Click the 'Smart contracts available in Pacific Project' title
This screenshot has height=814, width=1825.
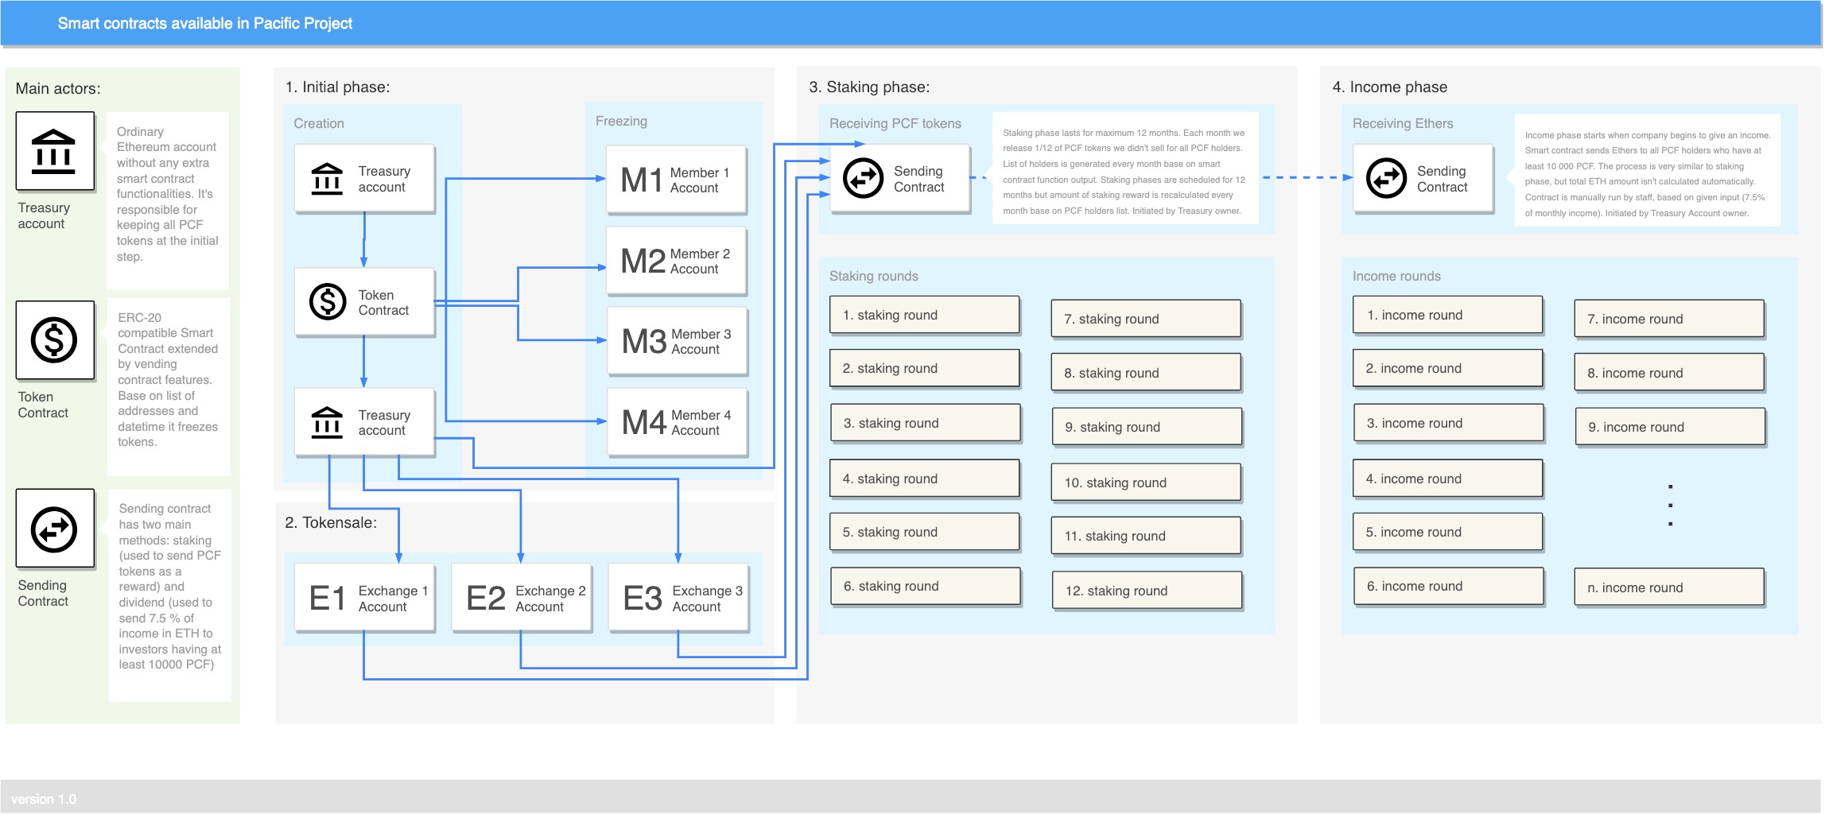pos(204,23)
